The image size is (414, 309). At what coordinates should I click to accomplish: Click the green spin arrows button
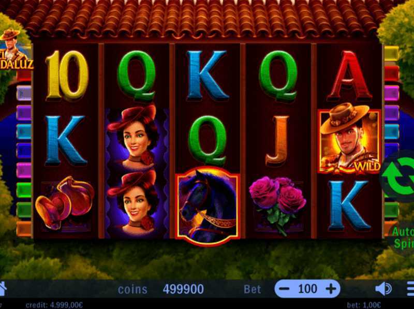coord(398,176)
